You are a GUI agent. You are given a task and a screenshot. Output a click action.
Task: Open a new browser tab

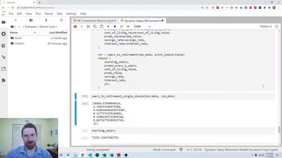(40, 3)
